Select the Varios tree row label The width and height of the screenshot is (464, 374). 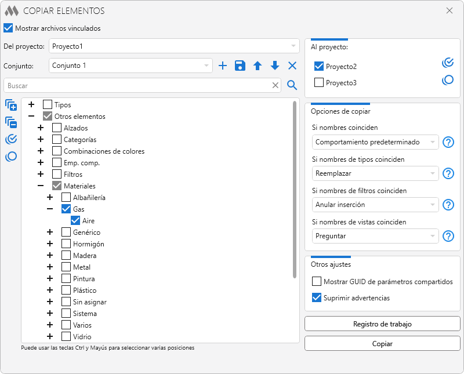(x=82, y=325)
